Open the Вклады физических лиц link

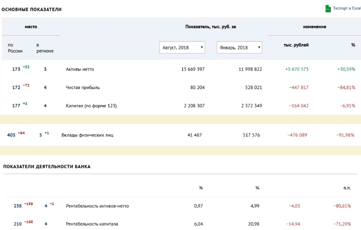tap(87, 135)
